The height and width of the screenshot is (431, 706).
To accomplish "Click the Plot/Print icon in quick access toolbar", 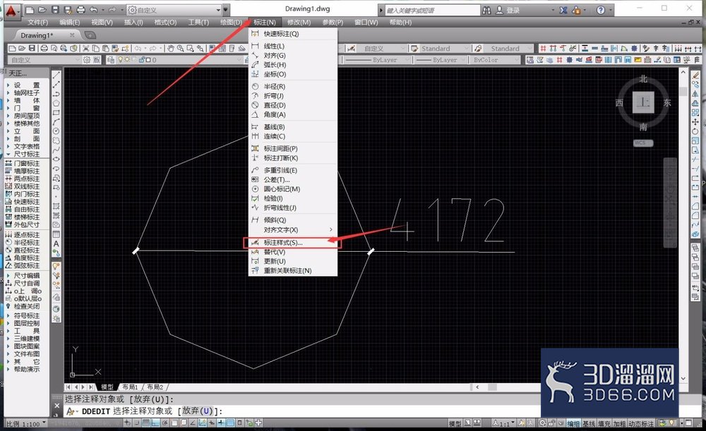I will 80,9.
